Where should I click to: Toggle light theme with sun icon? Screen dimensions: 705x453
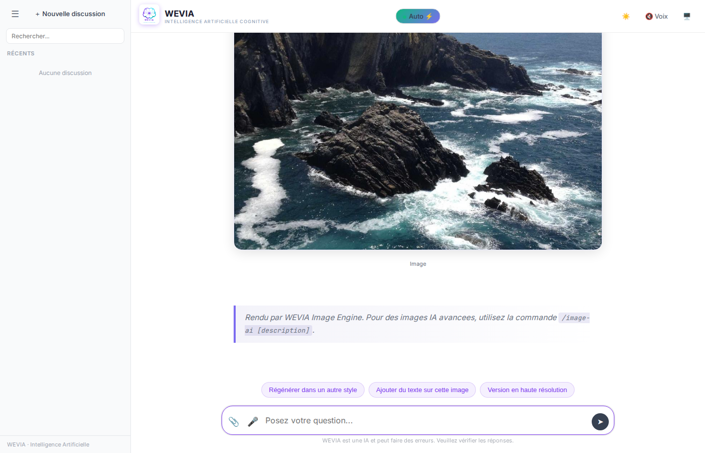pyautogui.click(x=626, y=16)
